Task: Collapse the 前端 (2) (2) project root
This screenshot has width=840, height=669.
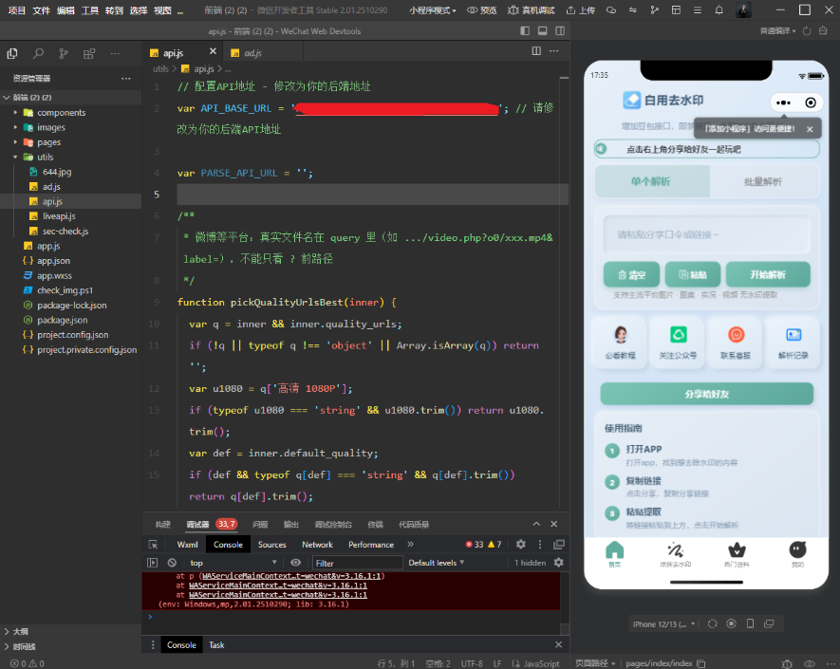Action: click(x=7, y=98)
